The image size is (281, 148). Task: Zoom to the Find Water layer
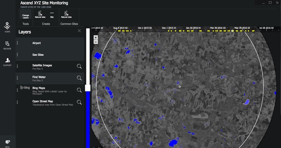tap(79, 78)
